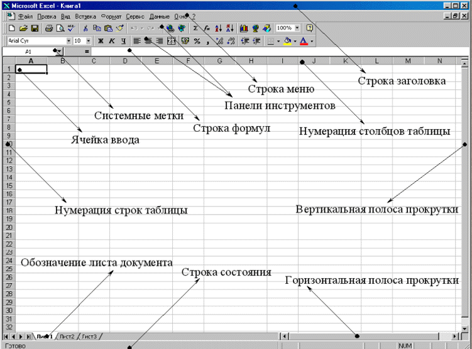Open the Файл menu
The image size is (472, 349).
pos(25,16)
